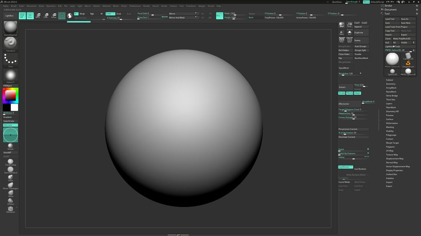The width and height of the screenshot is (421, 236).
Task: Toggle the Rgb channel button
Action: point(92,14)
